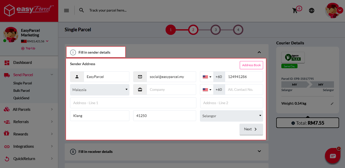Select the Single Parcel submenu item
Viewport: 345px width, 168px height.
pos(23,83)
